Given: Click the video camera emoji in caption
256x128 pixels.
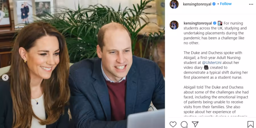Looking at the screenshot, I should 206,67.
